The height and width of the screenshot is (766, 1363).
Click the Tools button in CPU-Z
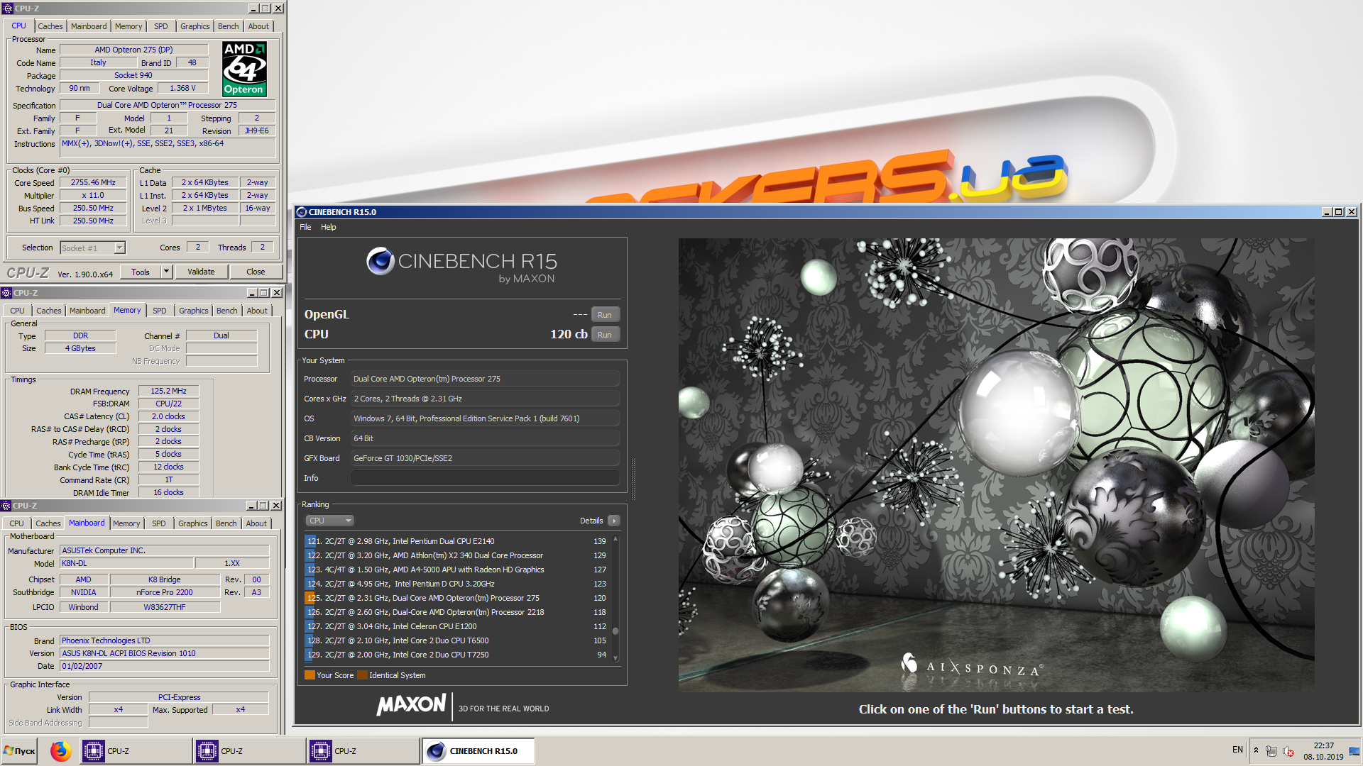tap(141, 272)
